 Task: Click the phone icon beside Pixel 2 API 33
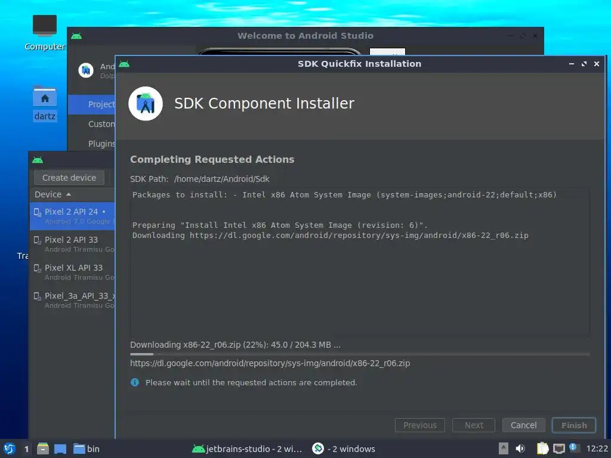pyautogui.click(x=38, y=240)
